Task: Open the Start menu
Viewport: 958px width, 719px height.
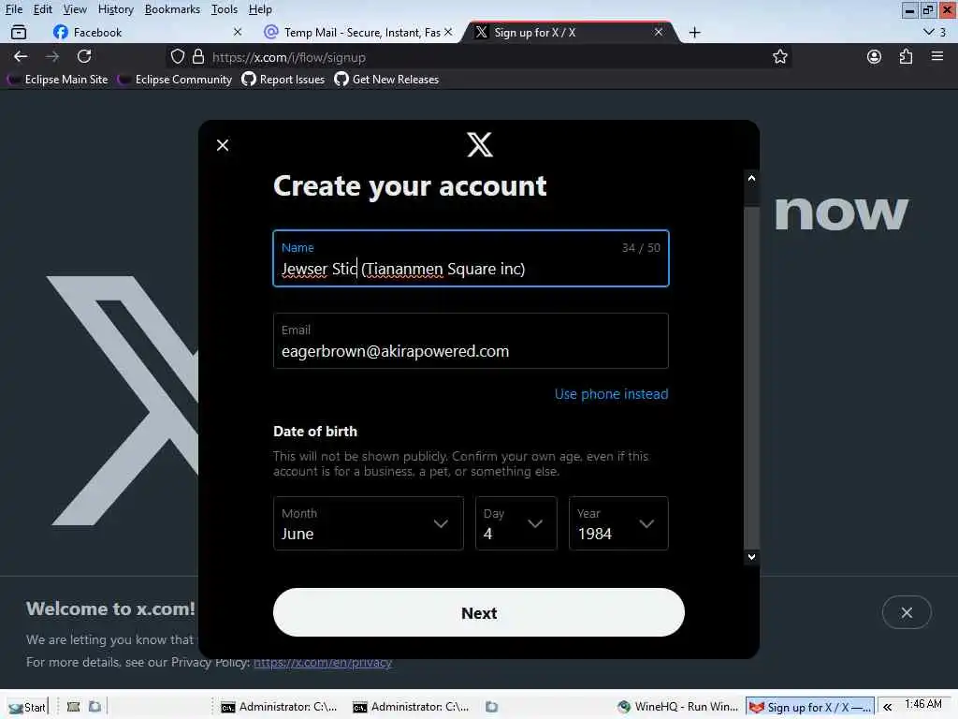Action: (27, 708)
